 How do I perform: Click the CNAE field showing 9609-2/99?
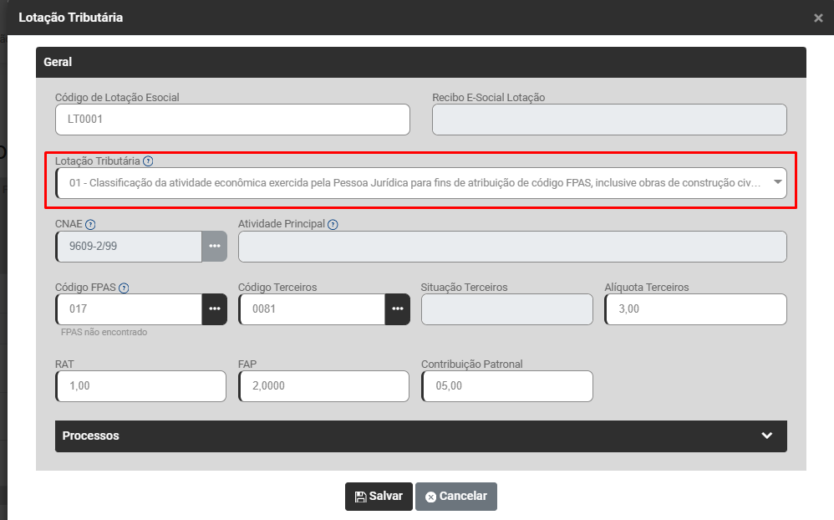[x=129, y=247]
